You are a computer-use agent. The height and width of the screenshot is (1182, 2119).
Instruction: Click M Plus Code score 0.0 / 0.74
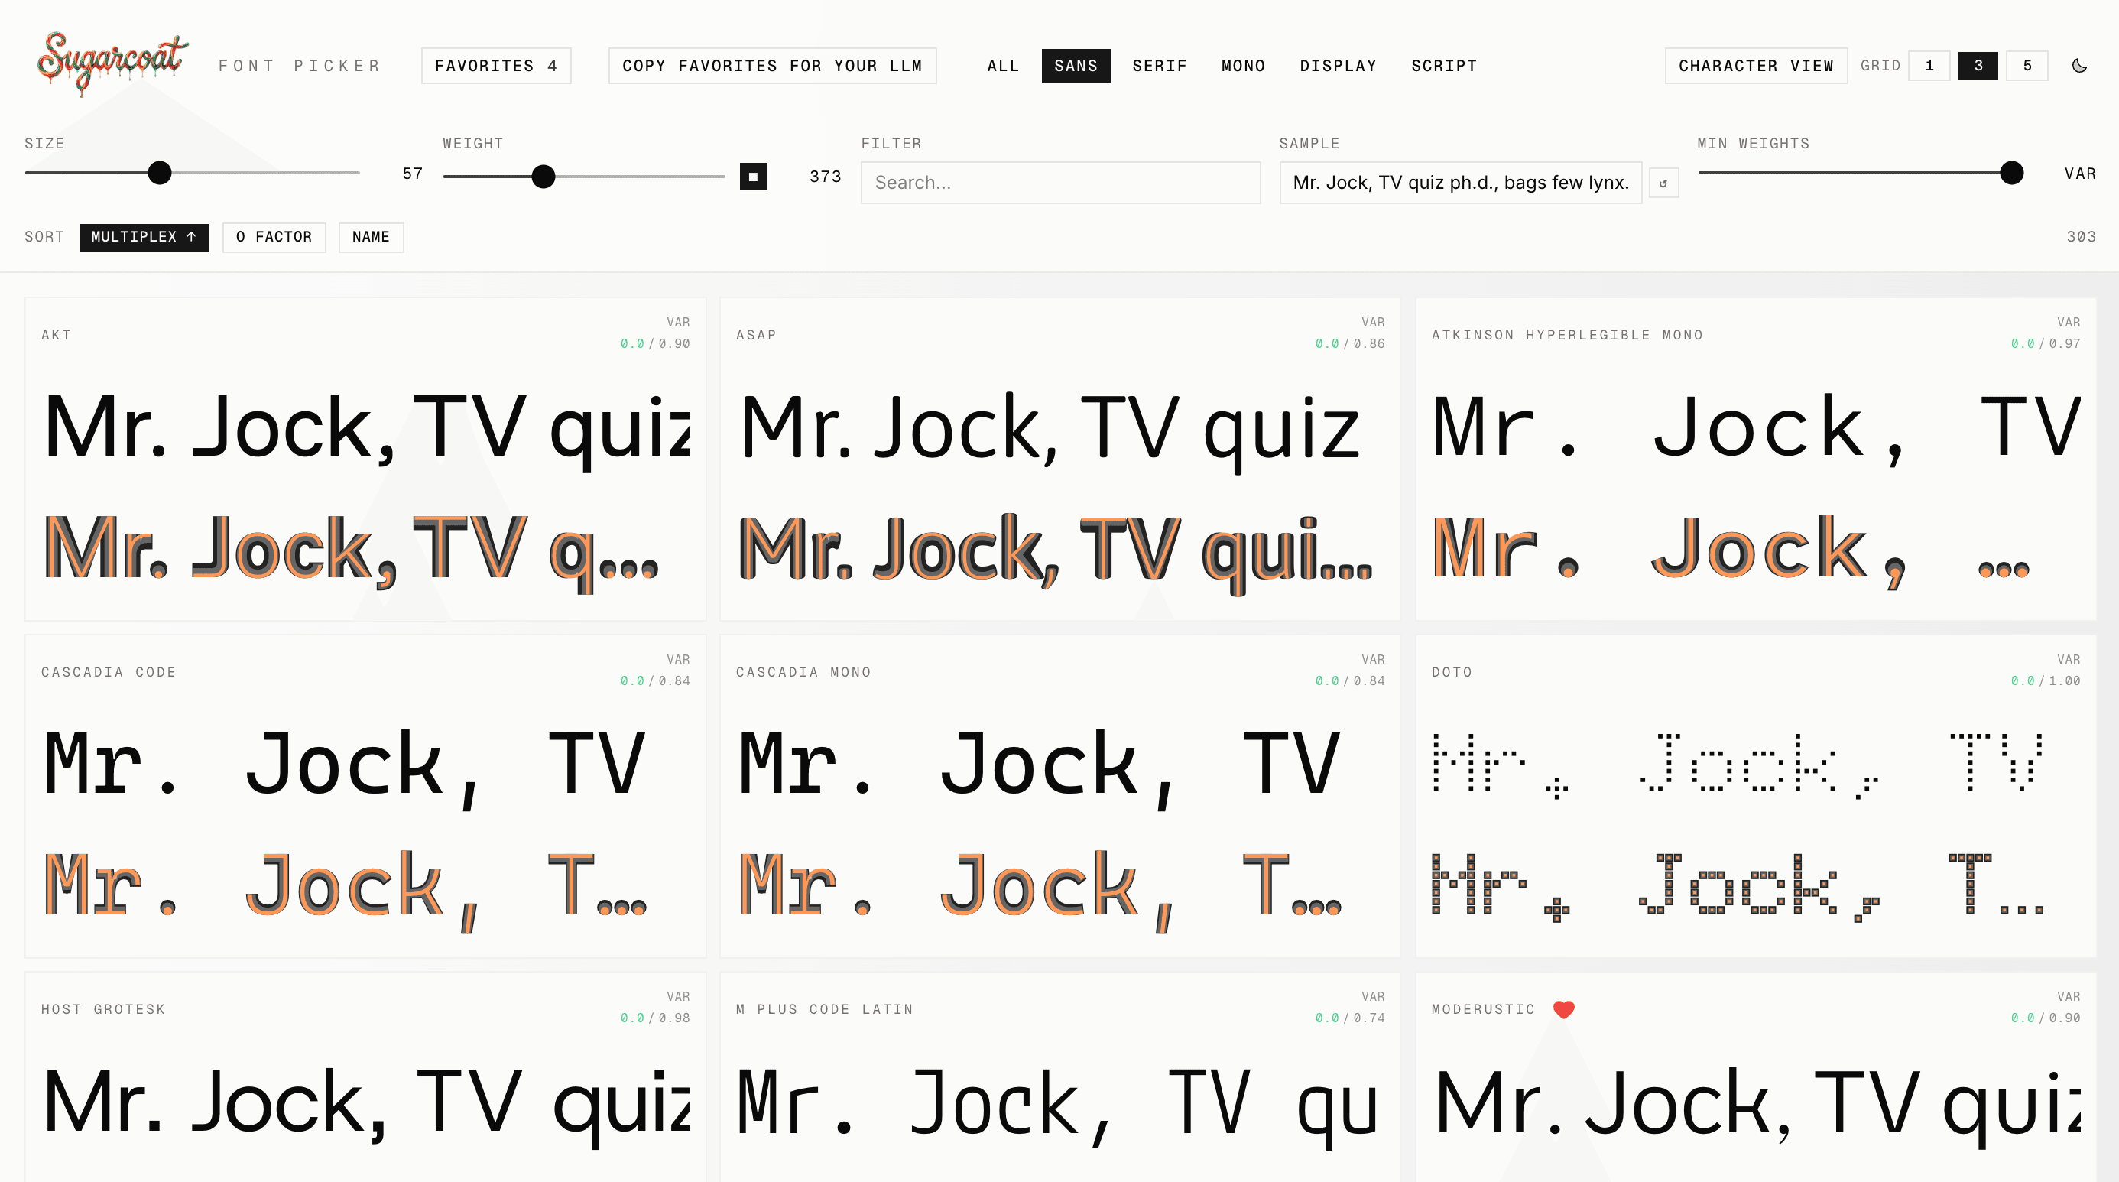(1350, 1018)
